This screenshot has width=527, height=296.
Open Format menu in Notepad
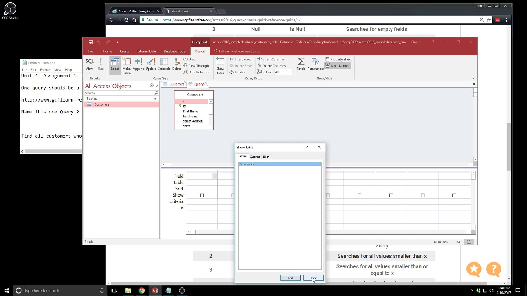tap(45, 70)
